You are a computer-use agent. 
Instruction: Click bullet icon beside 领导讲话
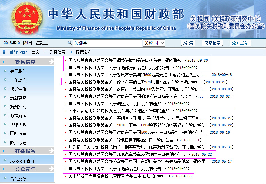click(x=5, y=88)
